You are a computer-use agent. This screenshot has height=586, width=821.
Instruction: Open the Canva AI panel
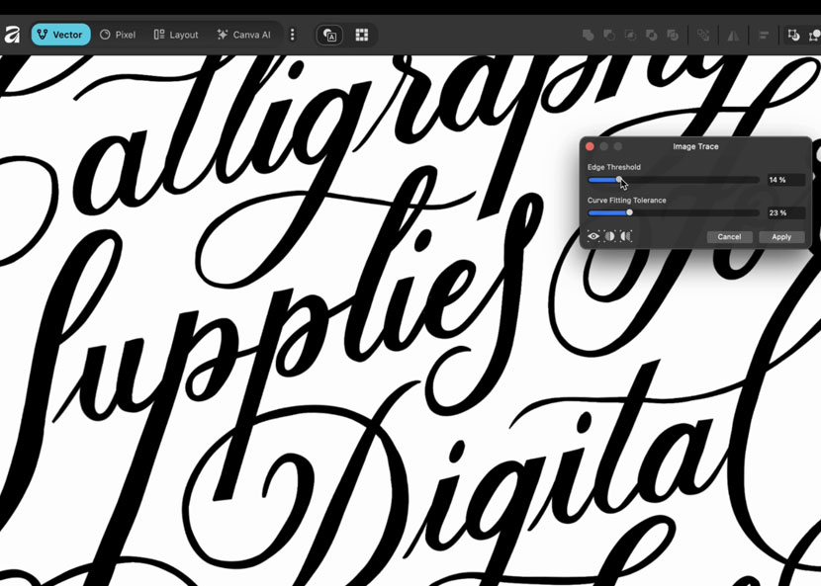pos(243,34)
